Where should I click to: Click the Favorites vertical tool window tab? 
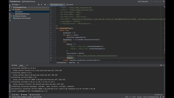click(x=10, y=88)
